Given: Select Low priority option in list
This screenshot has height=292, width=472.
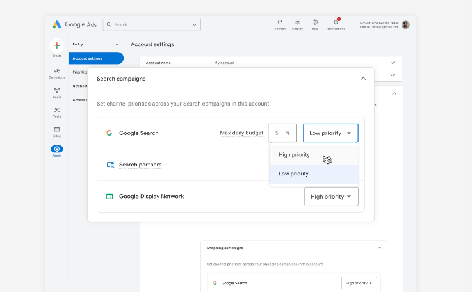Looking at the screenshot, I should [314, 174].
